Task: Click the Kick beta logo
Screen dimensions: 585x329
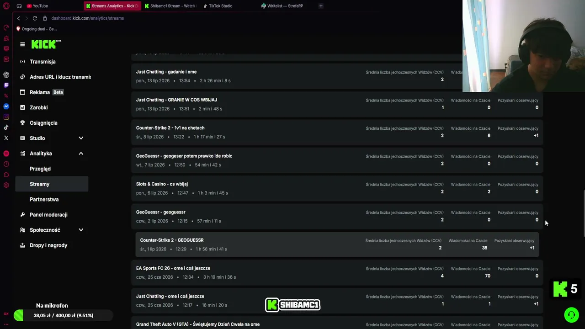Action: 46,44
